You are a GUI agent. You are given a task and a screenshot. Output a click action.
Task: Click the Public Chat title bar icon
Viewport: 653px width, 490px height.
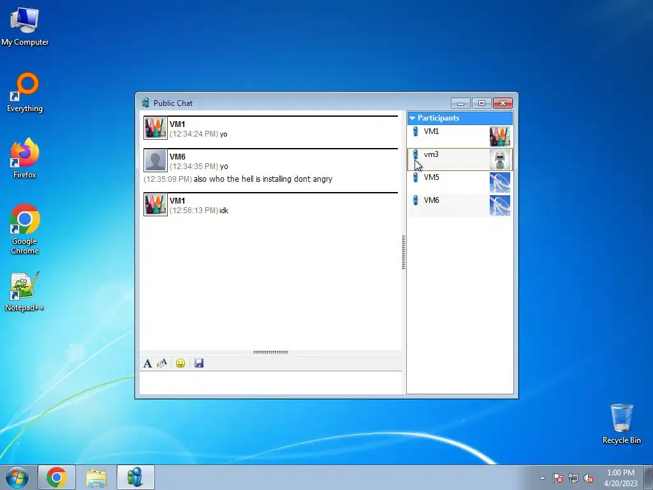(145, 103)
